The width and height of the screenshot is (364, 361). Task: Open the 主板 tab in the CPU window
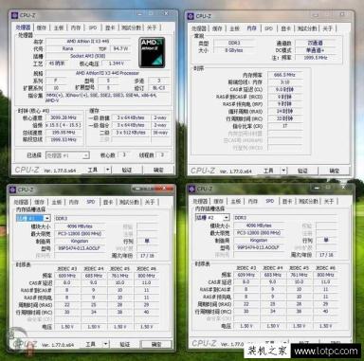(x=59, y=27)
